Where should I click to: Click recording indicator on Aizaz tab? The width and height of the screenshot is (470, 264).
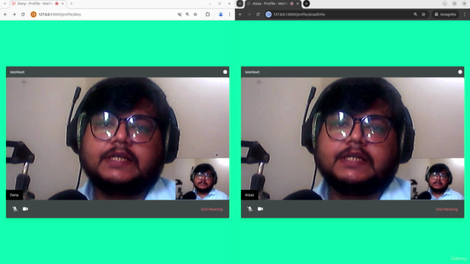tap(292, 4)
